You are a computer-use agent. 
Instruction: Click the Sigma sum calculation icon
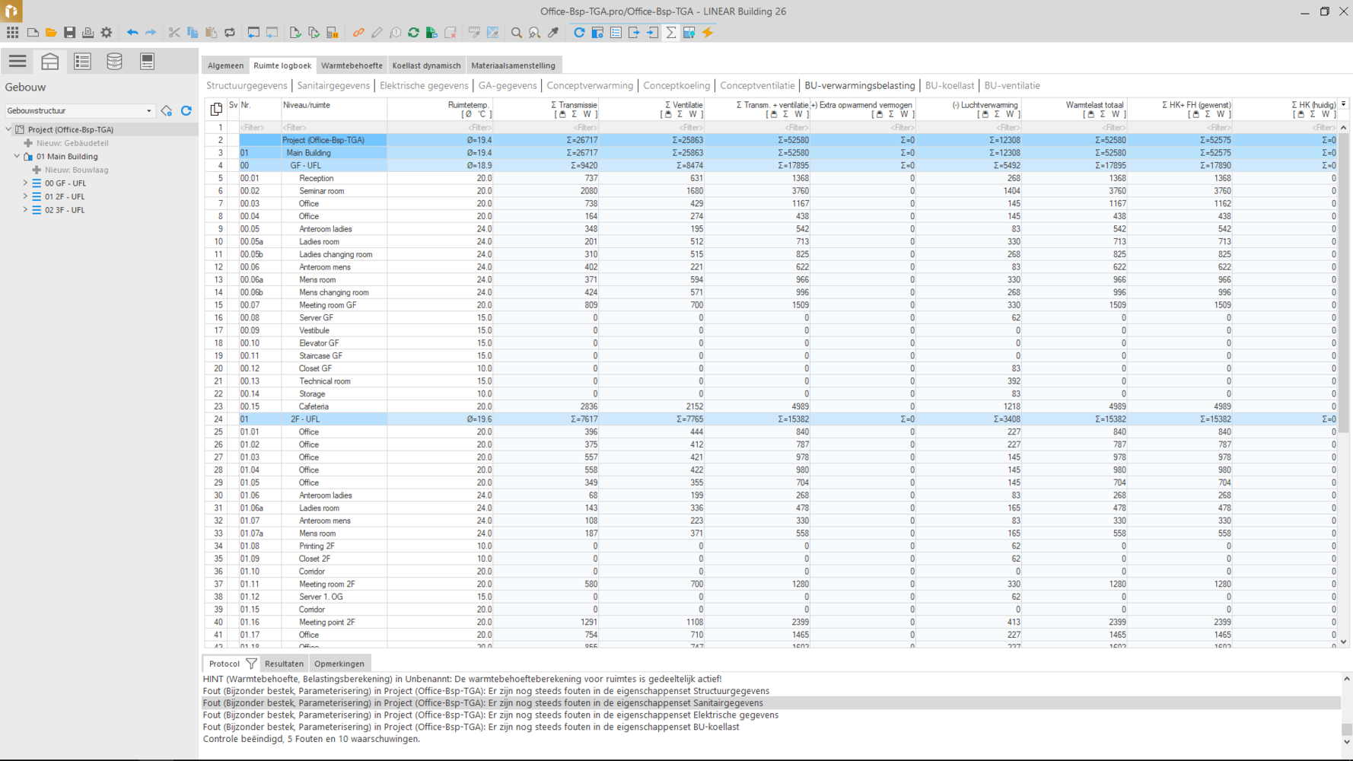(x=671, y=33)
